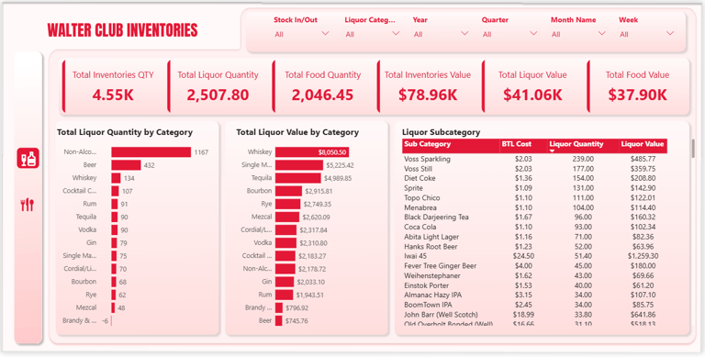Select Brandy value bar $796.92
This screenshot has width=705, height=357.
pyautogui.click(x=279, y=308)
